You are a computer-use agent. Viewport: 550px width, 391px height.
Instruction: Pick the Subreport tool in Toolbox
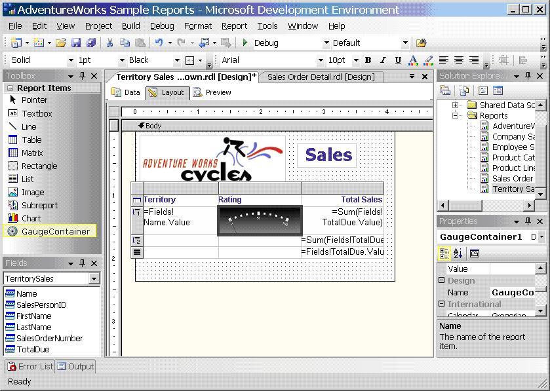pyautogui.click(x=39, y=205)
